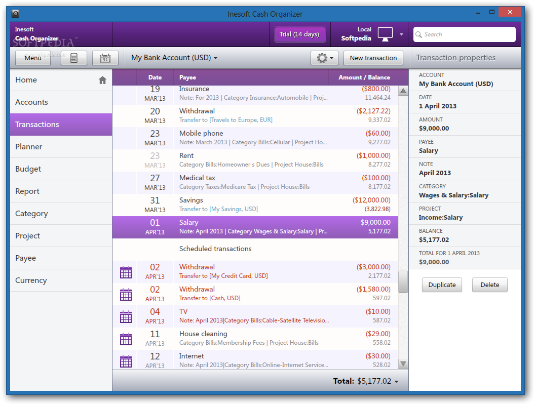Click the scheduled calendar icon for TV
This screenshot has width=535, height=405.
126,317
